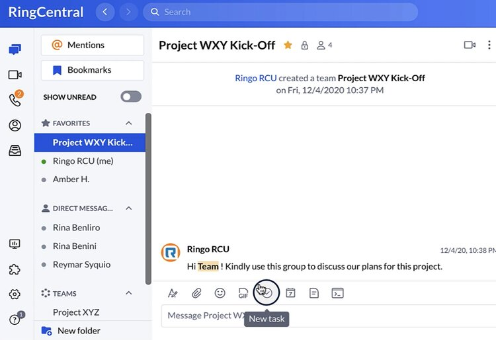The image size is (496, 340).
Task: Click the Ringo RCU creator link
Action: (x=255, y=78)
